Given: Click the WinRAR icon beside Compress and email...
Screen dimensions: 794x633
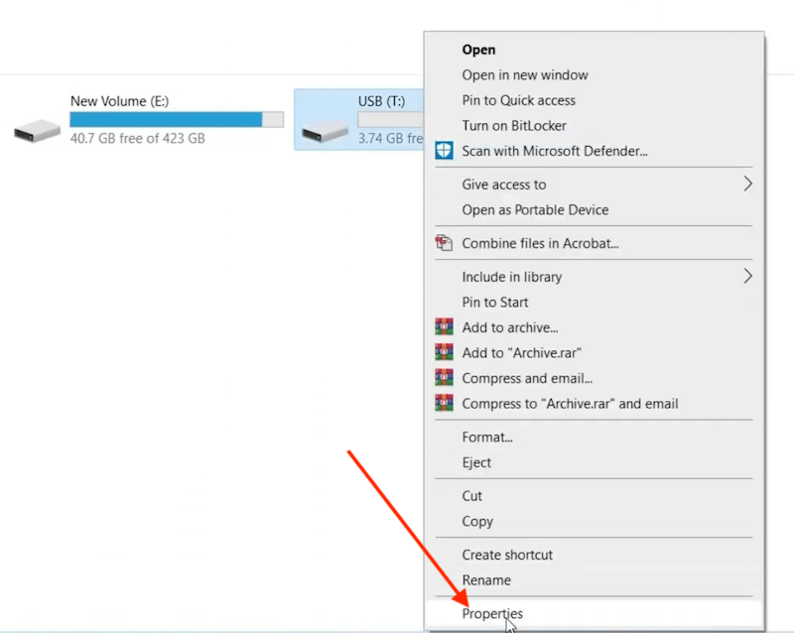Looking at the screenshot, I should click(444, 378).
